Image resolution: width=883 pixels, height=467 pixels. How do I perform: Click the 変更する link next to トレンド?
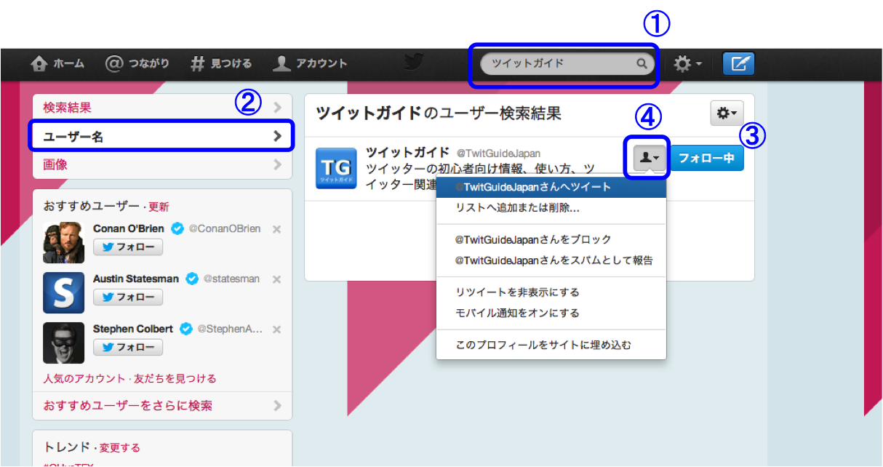(120, 448)
